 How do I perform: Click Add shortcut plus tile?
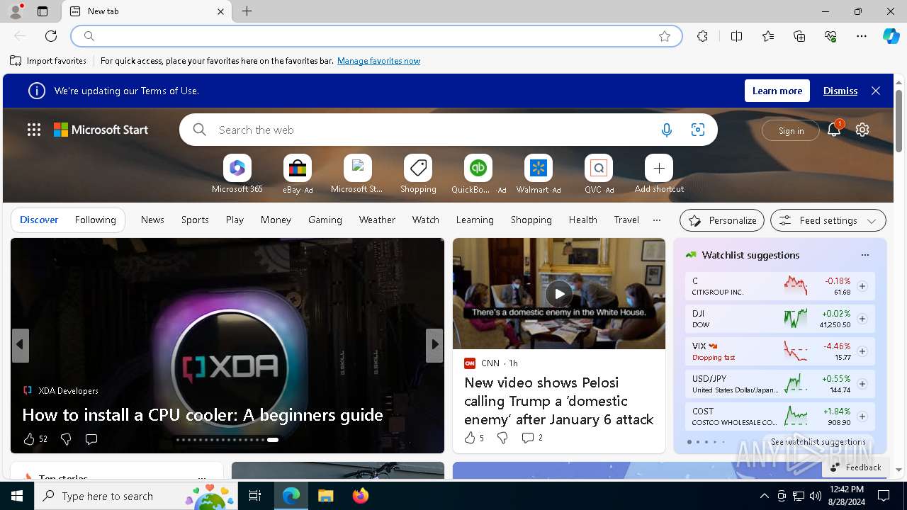pos(659,174)
